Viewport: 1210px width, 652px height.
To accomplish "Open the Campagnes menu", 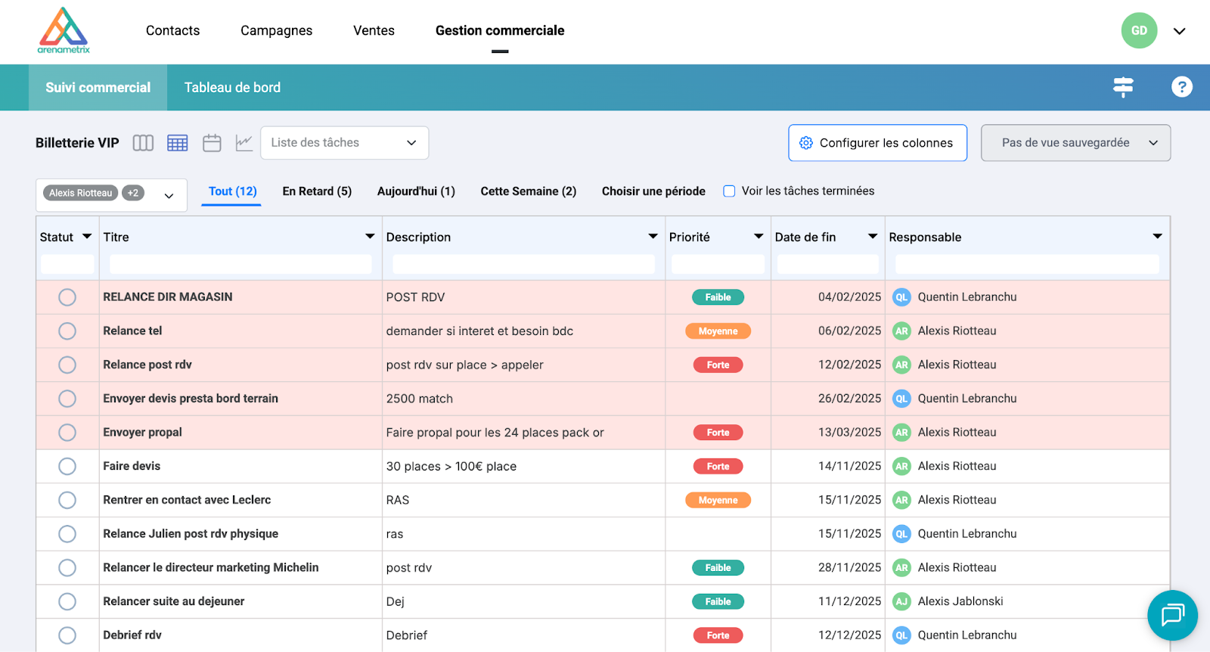I will coord(276,31).
